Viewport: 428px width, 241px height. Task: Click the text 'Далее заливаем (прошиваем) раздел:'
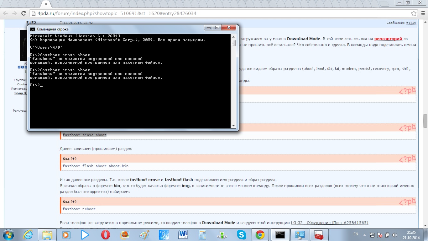click(96, 148)
